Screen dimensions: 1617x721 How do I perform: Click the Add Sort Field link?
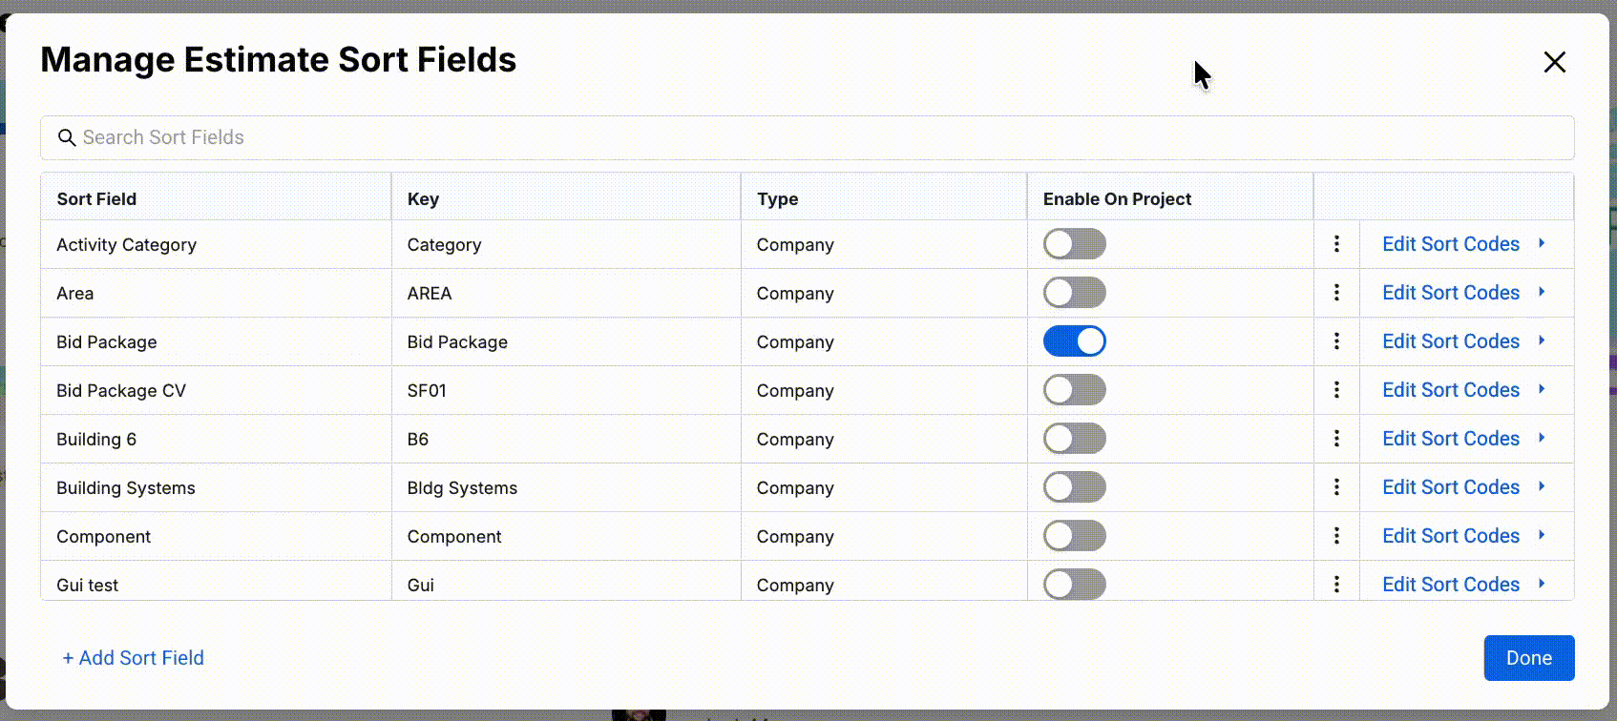133,658
